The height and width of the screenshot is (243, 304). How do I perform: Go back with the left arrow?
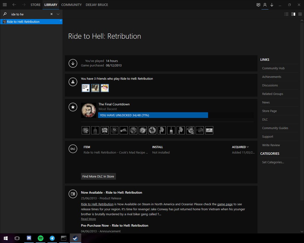point(14,5)
